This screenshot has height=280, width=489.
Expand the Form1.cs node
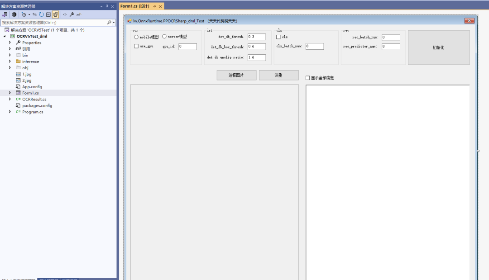click(x=10, y=93)
